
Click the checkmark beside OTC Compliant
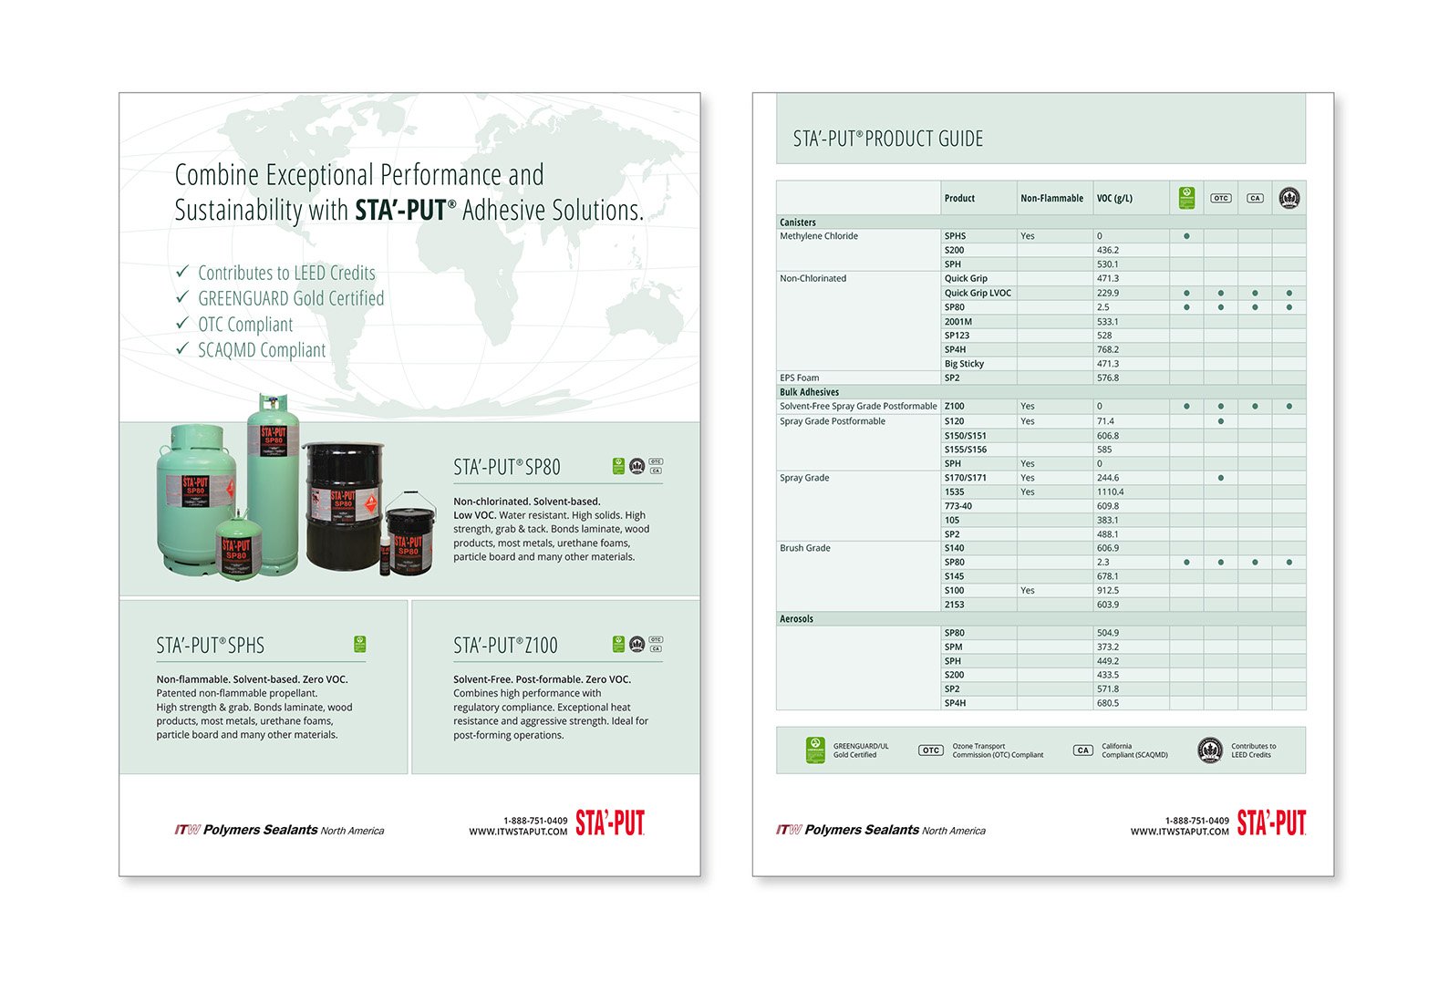[182, 323]
